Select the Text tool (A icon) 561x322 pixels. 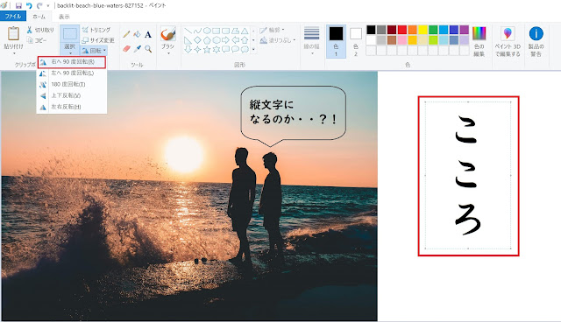148,35
